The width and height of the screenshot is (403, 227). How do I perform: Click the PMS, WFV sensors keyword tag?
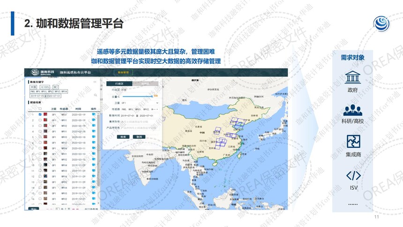click(x=49, y=91)
